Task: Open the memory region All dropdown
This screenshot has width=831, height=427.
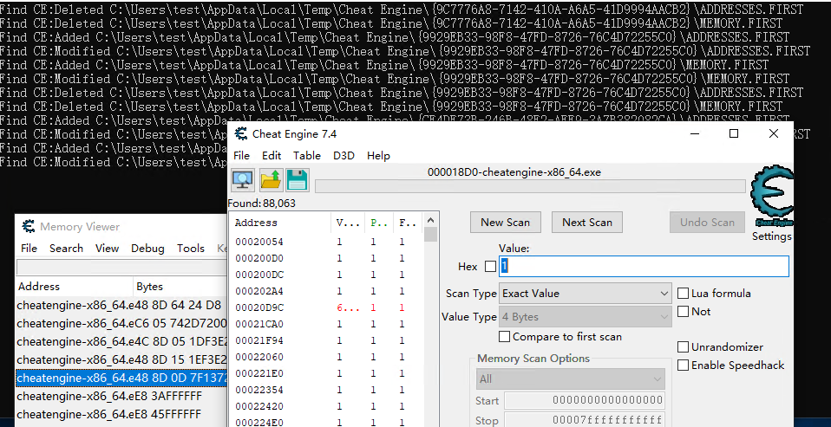Action: 570,378
